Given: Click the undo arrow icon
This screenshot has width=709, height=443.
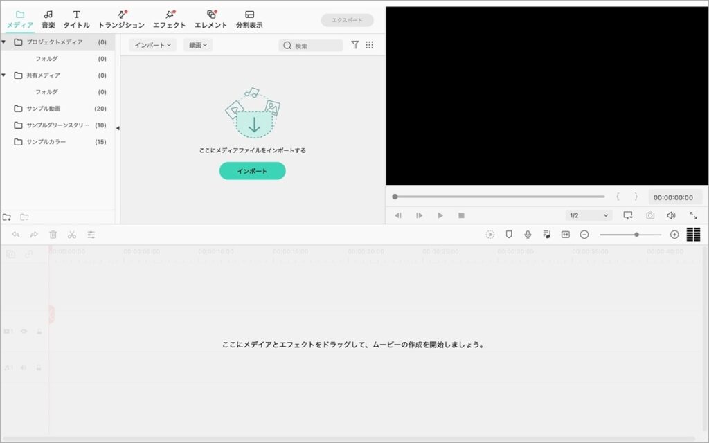Looking at the screenshot, I should point(15,235).
